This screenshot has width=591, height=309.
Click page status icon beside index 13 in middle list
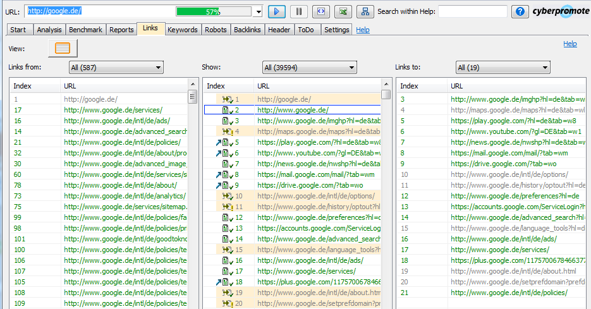pos(228,228)
